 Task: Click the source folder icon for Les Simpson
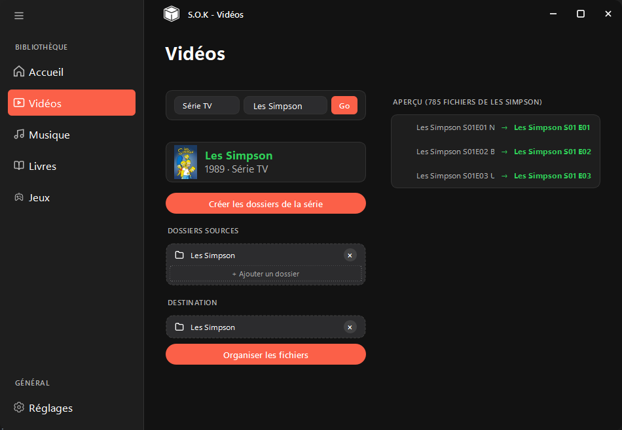tap(179, 255)
